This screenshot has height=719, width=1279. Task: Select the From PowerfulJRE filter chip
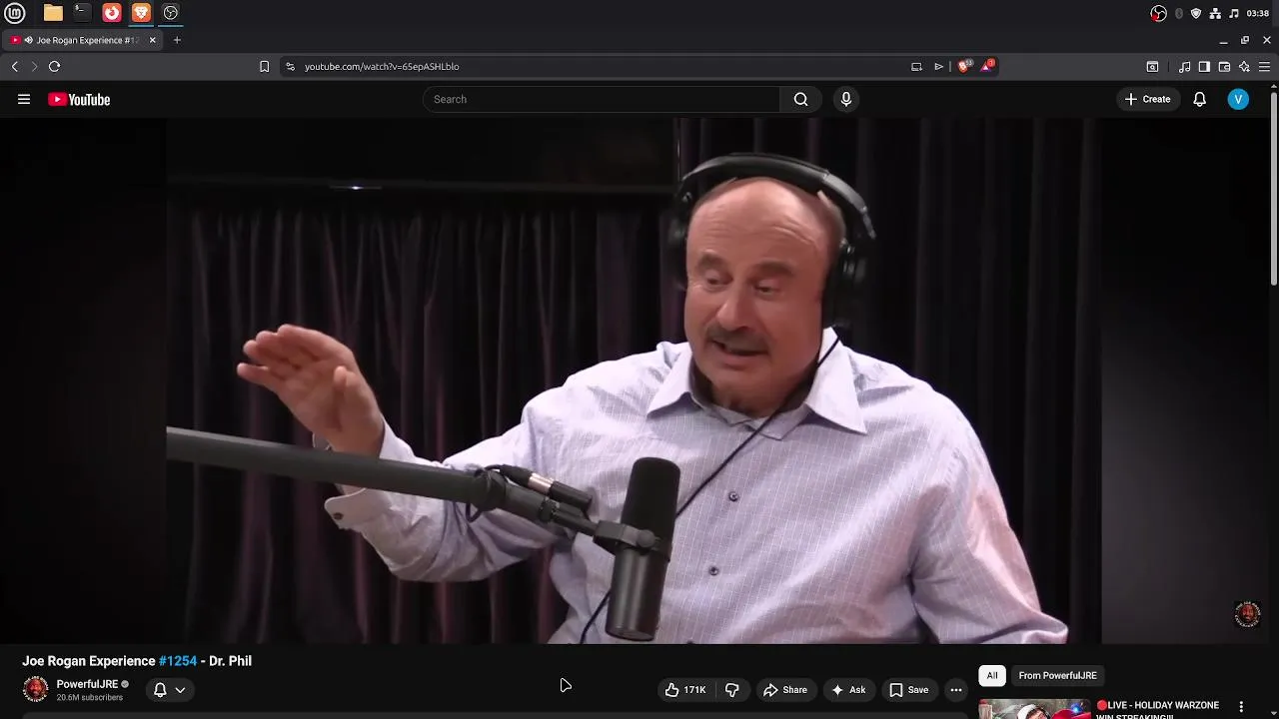point(1057,675)
